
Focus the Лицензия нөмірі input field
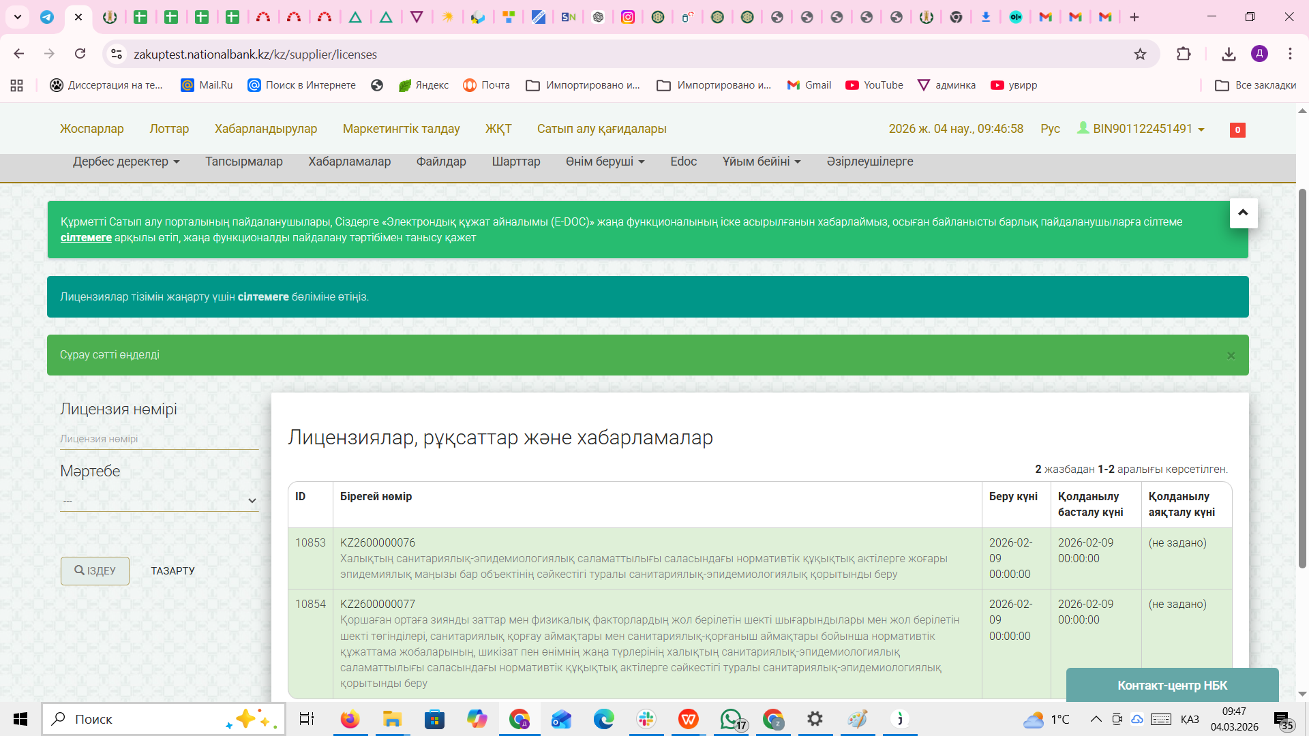[x=159, y=439]
